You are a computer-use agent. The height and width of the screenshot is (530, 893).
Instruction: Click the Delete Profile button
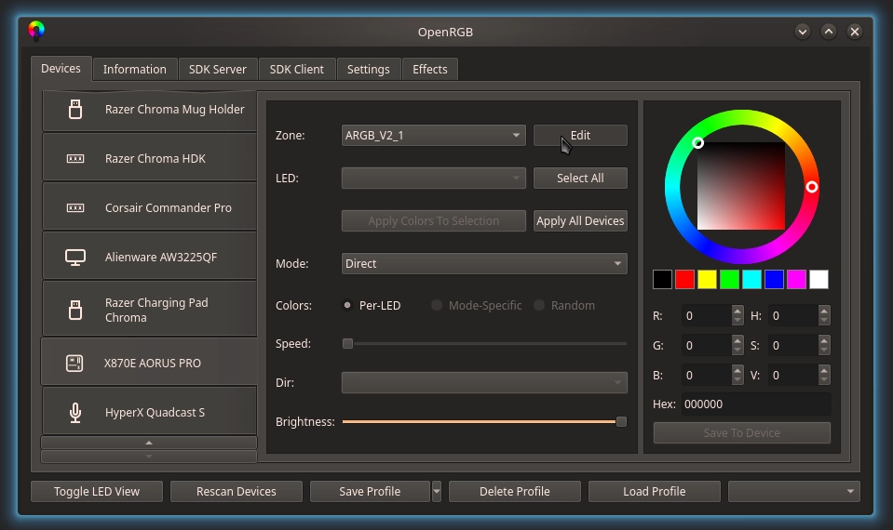click(x=515, y=491)
